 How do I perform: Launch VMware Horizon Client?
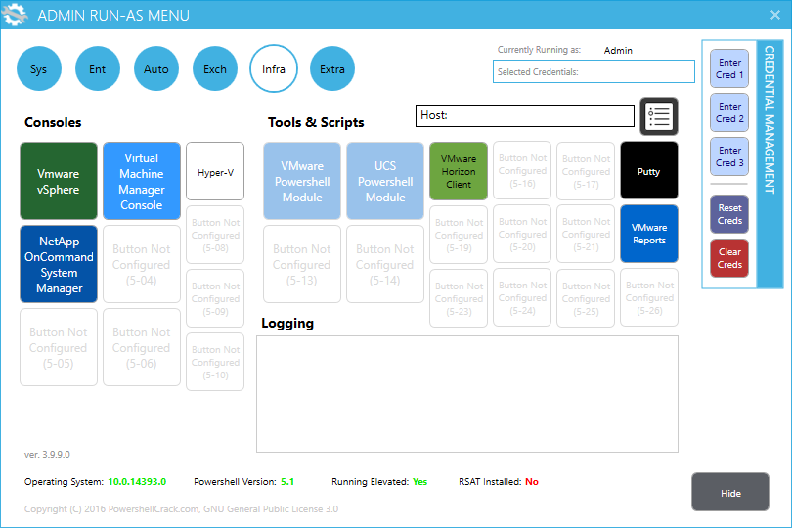[x=459, y=171]
